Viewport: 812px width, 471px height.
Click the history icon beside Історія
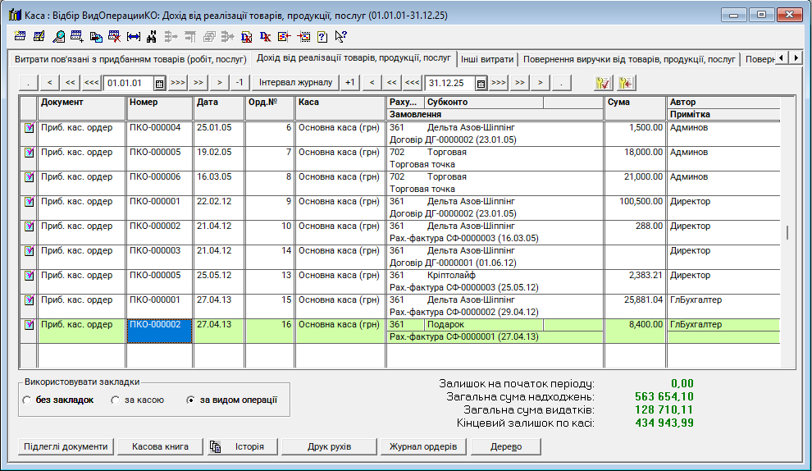point(216,447)
